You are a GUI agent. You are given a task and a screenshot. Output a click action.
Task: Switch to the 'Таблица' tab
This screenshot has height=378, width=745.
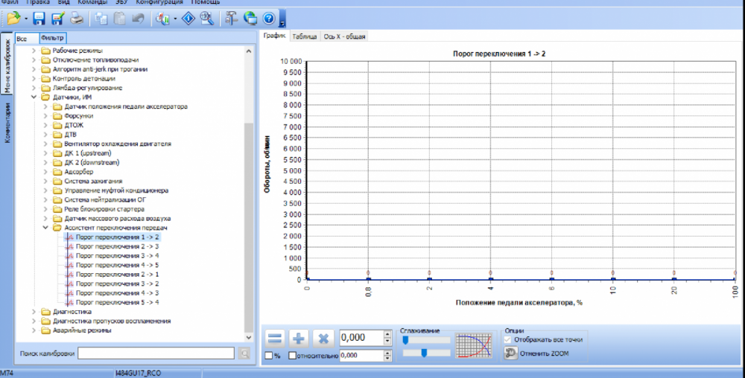(303, 36)
